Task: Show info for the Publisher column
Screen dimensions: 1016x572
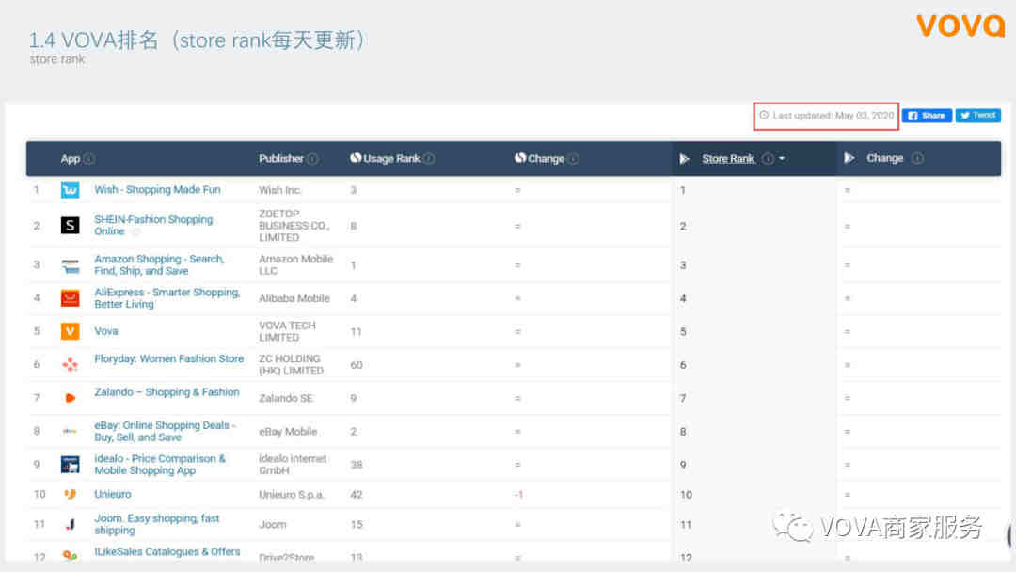Action: pyautogui.click(x=313, y=159)
